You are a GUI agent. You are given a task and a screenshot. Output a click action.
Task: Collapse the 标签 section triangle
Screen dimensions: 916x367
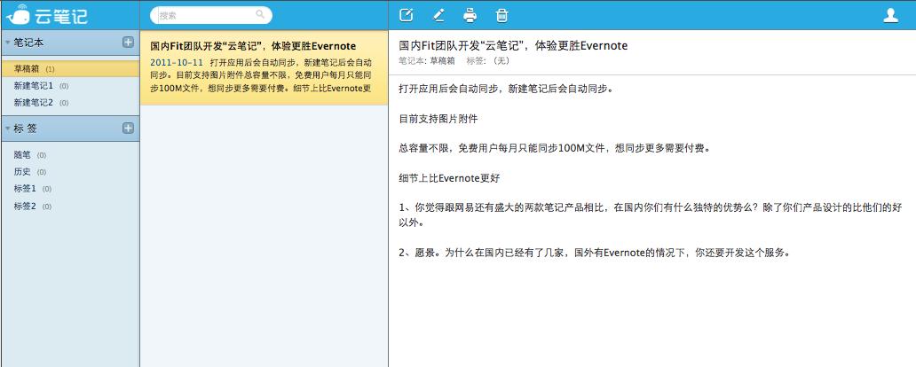pos(7,128)
